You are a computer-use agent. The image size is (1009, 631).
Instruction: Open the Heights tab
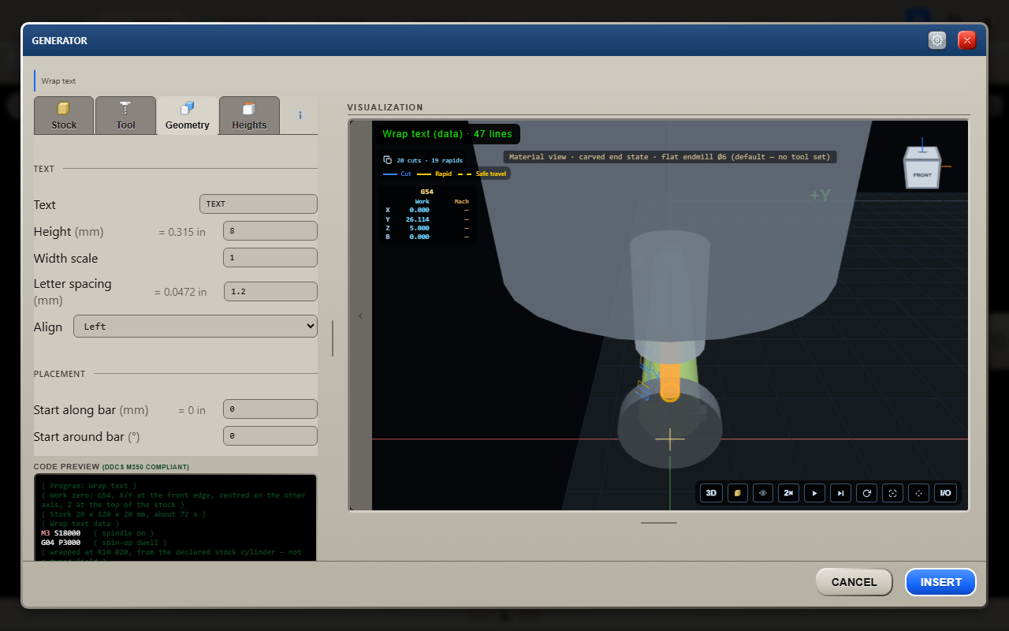249,115
